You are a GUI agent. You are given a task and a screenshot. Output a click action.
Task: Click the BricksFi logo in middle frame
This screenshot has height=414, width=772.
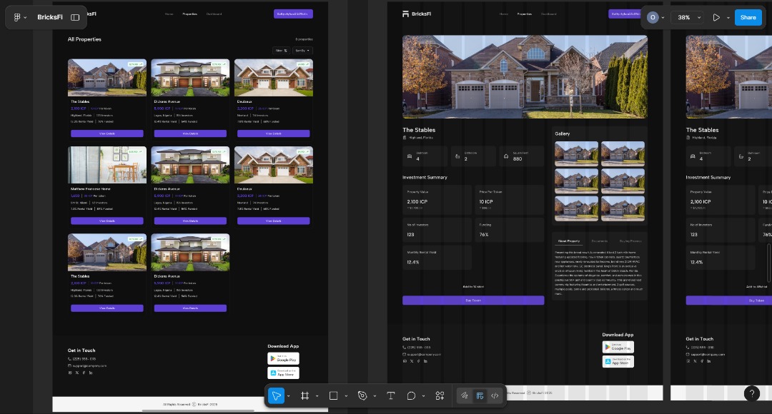pyautogui.click(x=417, y=14)
